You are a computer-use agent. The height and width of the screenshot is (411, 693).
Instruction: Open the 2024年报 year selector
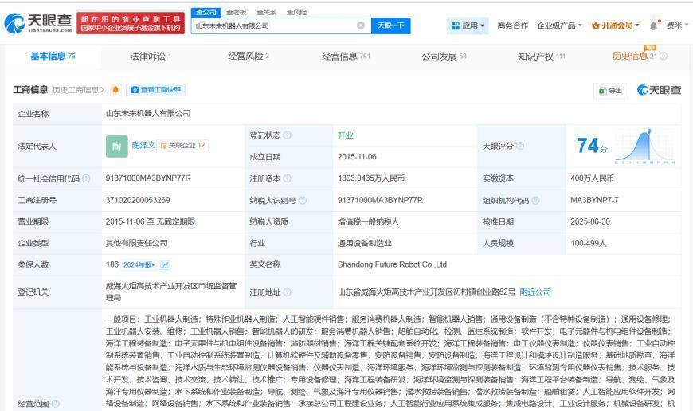pos(140,264)
